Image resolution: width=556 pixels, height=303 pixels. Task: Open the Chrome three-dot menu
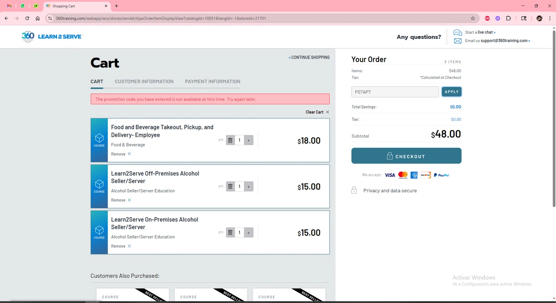tap(550, 18)
